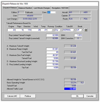Click the Aircraft field showing A001

click(86, 12)
